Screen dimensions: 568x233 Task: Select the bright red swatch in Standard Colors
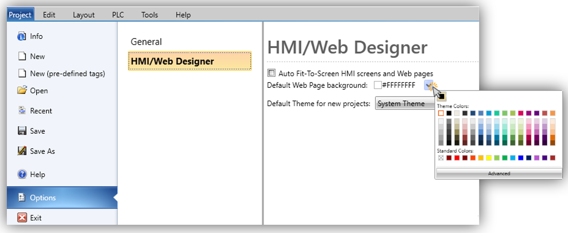tap(457, 158)
